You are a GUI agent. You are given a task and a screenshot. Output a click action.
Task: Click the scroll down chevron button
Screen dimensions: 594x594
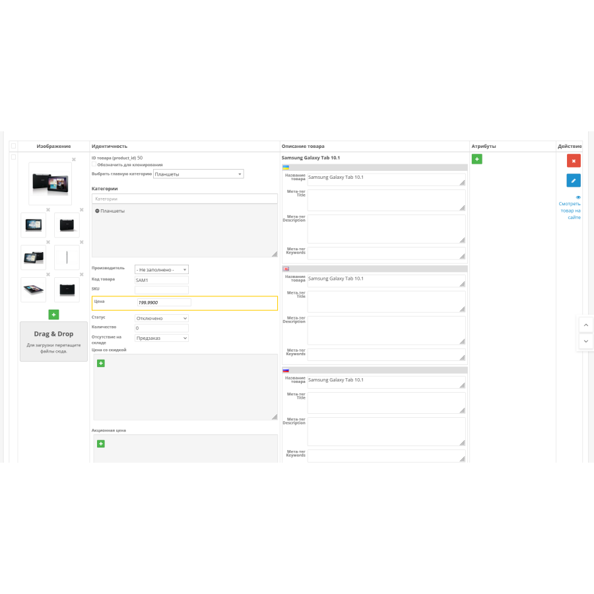585,341
